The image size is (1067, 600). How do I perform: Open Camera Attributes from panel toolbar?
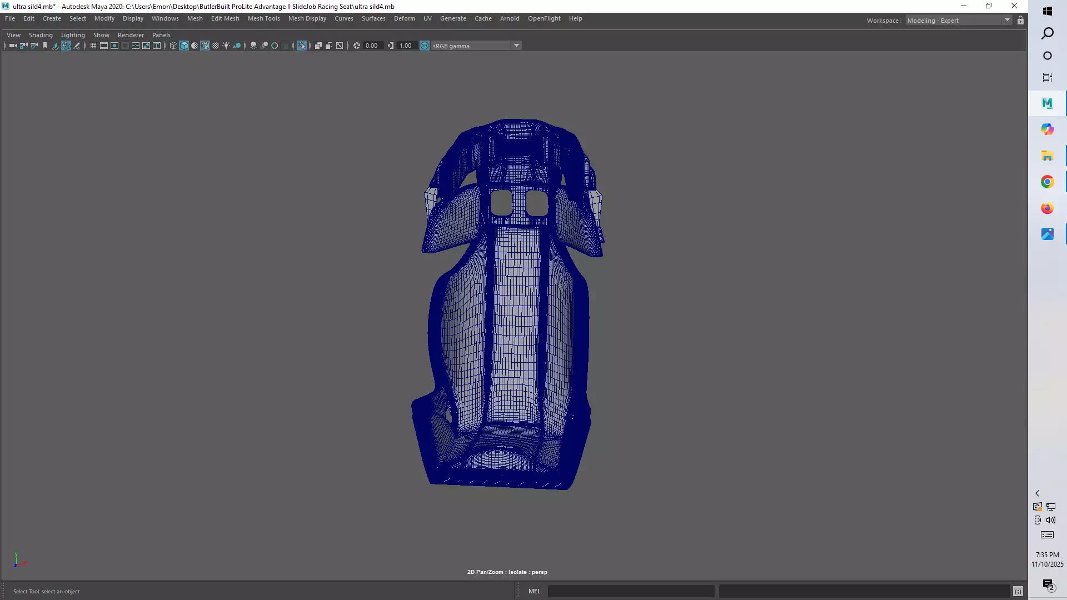(x=34, y=46)
